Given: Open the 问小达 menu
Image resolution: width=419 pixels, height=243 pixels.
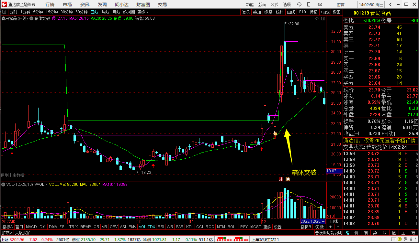Looking at the screenshot, I should coord(122,5).
